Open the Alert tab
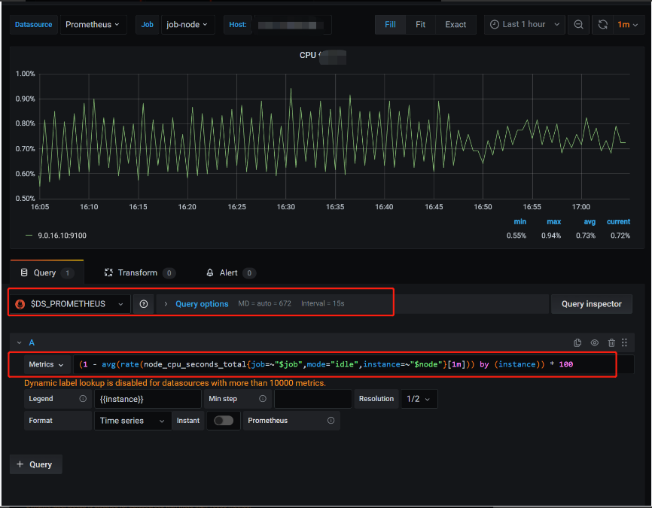The height and width of the screenshot is (508, 652). 229,272
